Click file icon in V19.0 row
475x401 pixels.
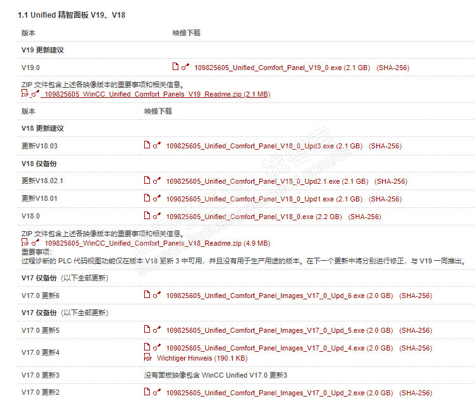[x=175, y=66]
